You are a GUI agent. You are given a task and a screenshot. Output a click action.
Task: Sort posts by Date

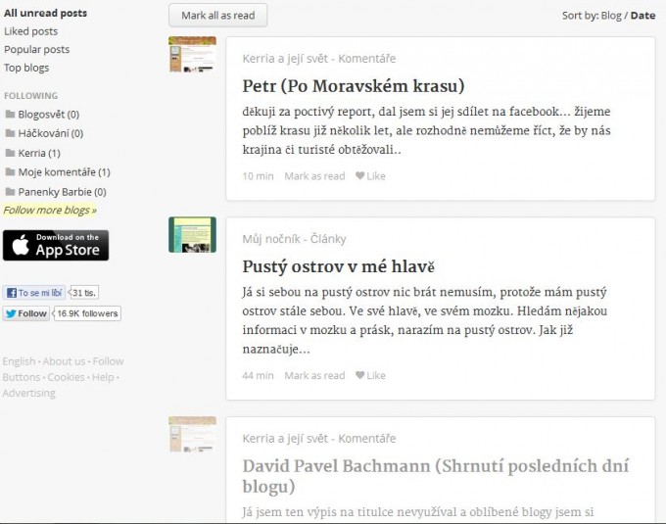(642, 16)
